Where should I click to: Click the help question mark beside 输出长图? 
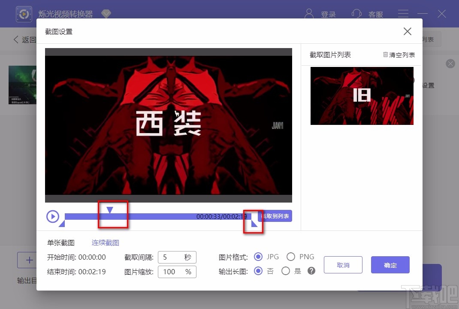click(311, 271)
